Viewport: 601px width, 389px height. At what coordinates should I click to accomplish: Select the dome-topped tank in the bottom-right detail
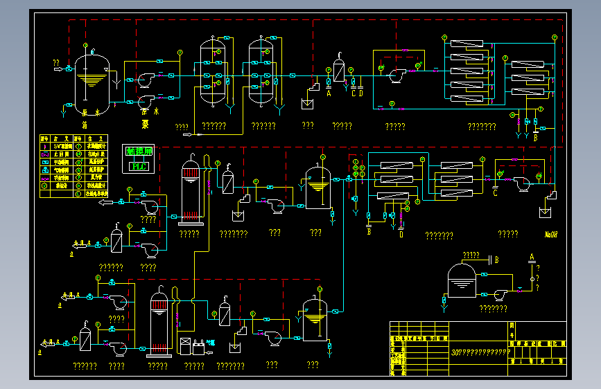point(462,280)
